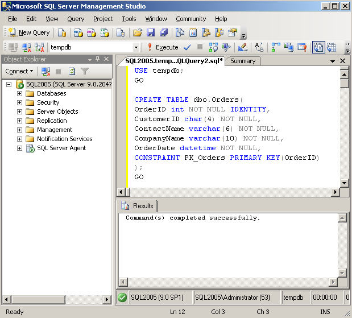Open the File menu

tap(13, 19)
